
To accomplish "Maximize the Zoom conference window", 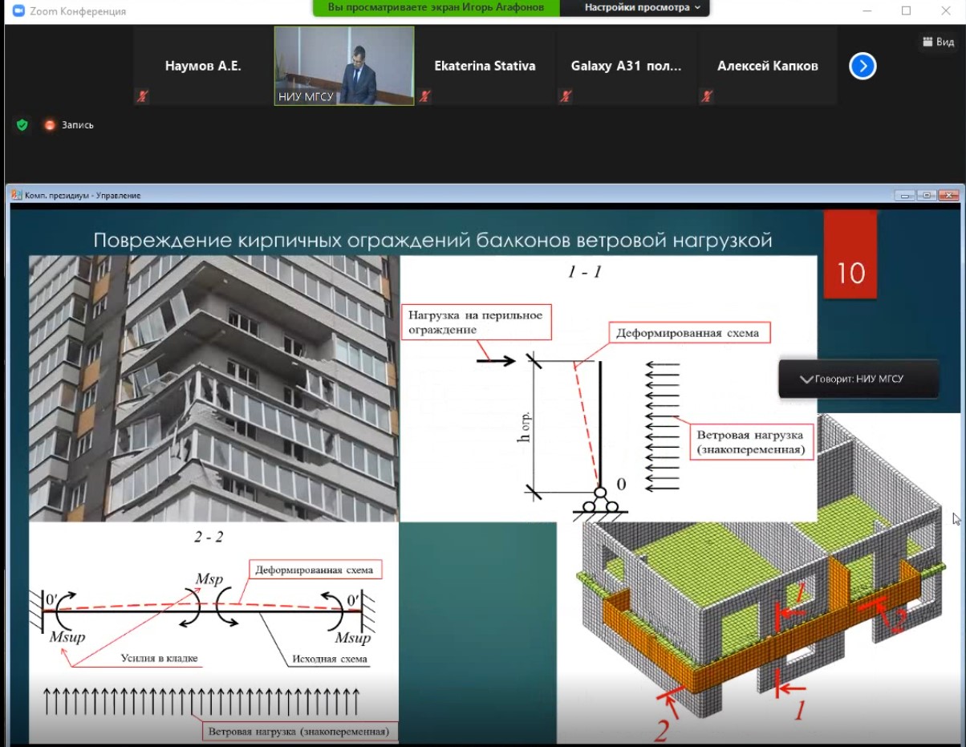I will point(906,10).
